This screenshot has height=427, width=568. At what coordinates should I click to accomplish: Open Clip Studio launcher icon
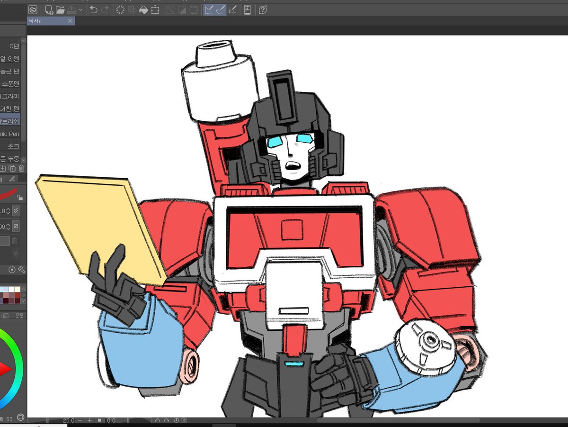pyautogui.click(x=33, y=9)
